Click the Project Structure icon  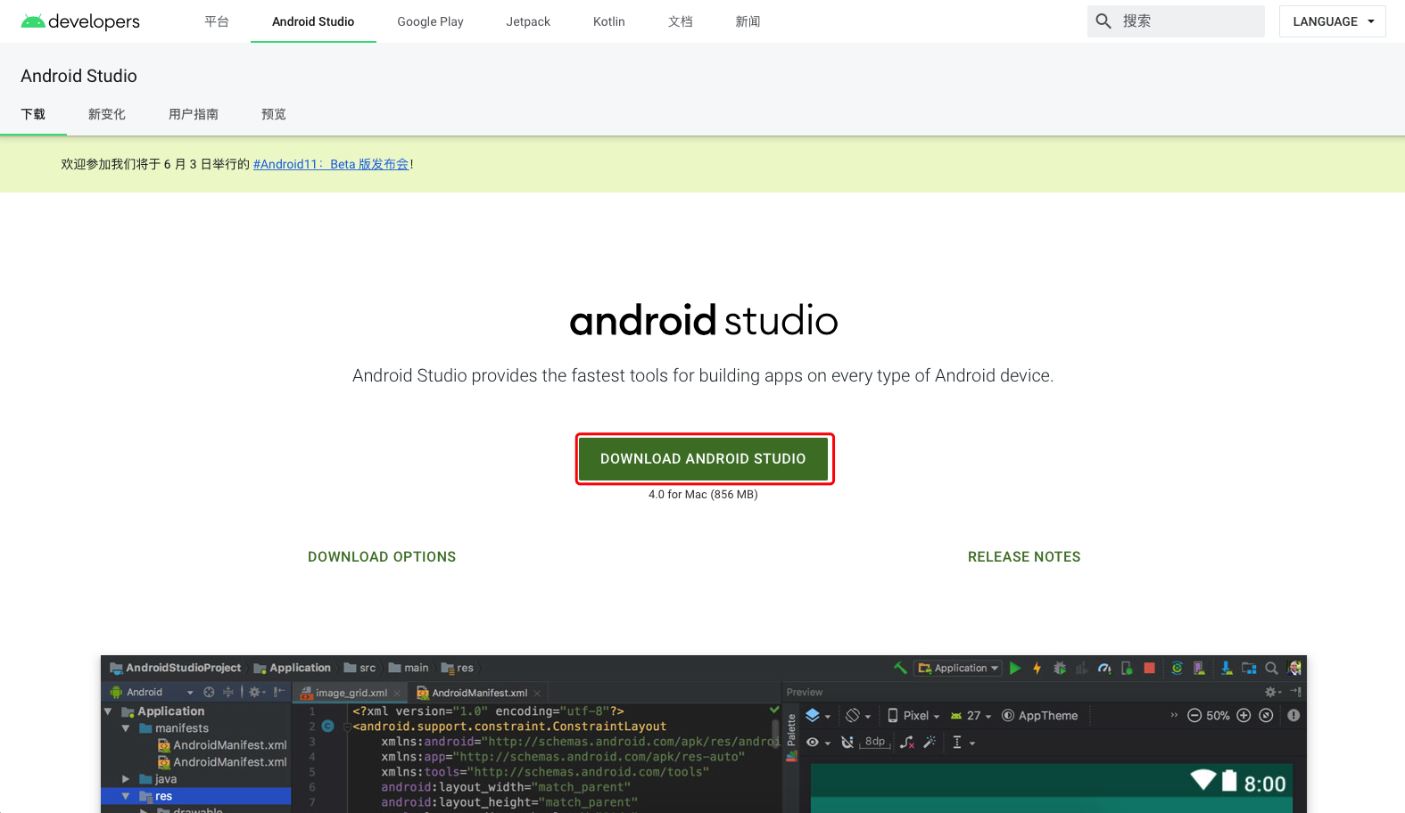point(1249,668)
